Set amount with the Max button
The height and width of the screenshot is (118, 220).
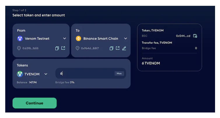(119, 74)
